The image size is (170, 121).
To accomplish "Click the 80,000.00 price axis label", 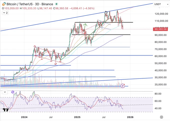I will click(160, 42).
